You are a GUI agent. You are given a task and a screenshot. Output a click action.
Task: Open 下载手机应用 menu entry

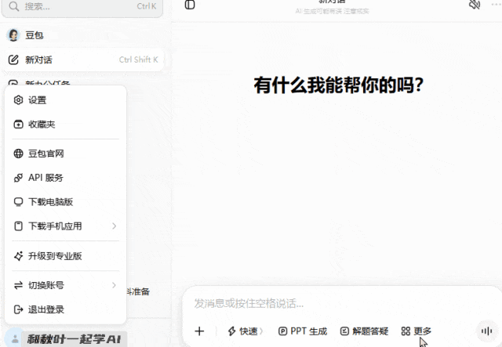pos(65,226)
